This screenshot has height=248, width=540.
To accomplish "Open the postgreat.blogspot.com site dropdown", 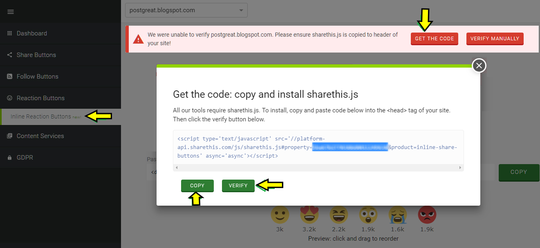I will coord(186,10).
